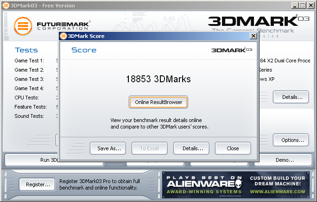This screenshot has width=317, height=202.
Task: Click the WWW.ALIENWARE.COM text in the banner
Action: 278,191
